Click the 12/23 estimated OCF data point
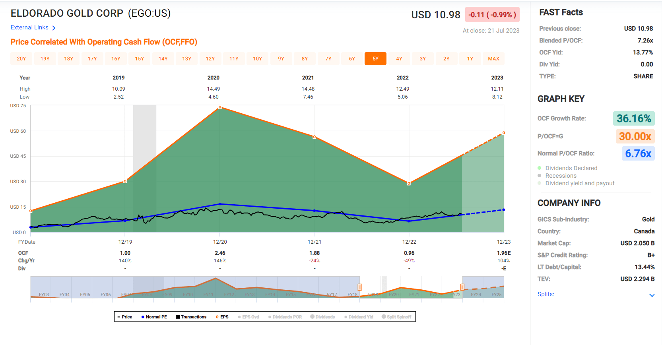Viewport: 662px width, 345px height. coord(504,133)
